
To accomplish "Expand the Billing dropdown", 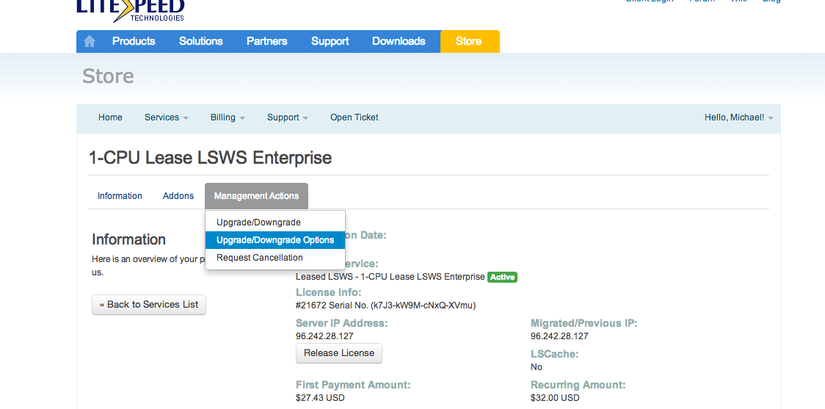I will 228,117.
